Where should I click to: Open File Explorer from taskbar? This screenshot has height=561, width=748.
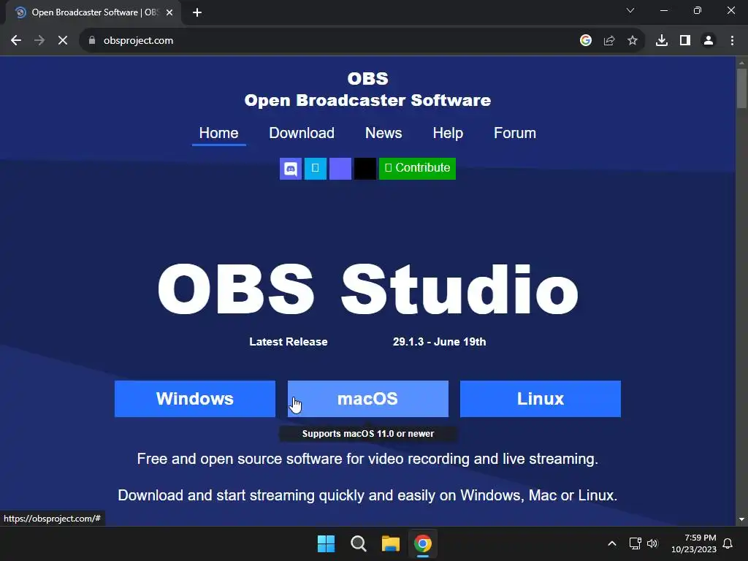390,543
